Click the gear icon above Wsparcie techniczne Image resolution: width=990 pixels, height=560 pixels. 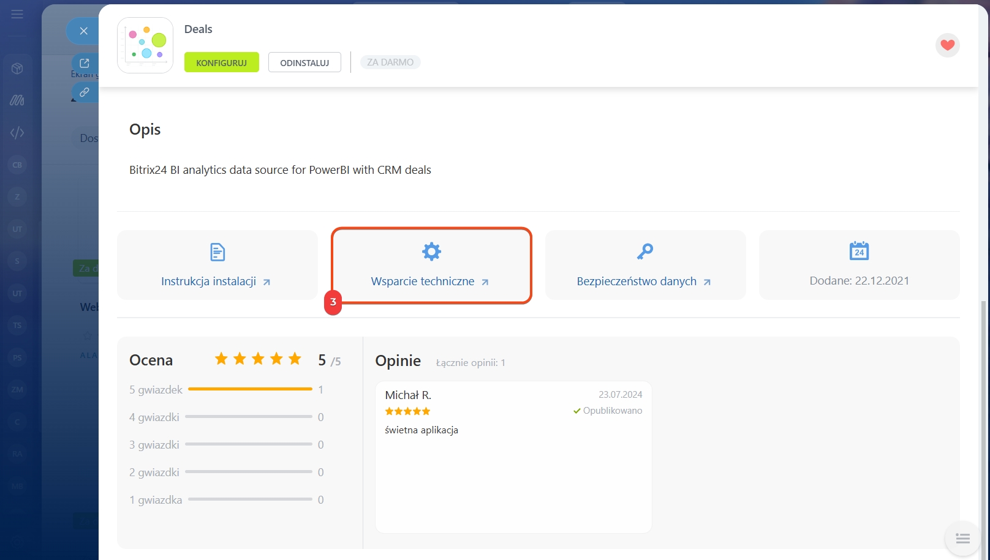point(431,252)
